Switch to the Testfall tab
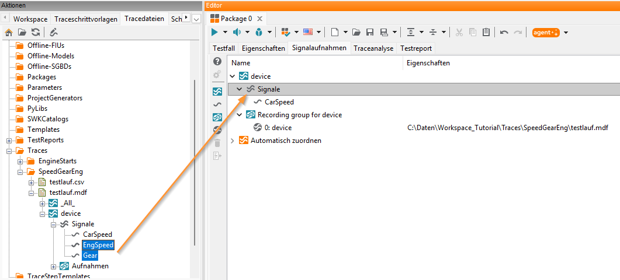 click(x=223, y=48)
